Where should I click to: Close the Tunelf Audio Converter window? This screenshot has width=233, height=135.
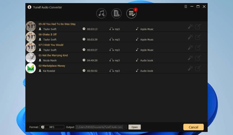[x=204, y=6]
